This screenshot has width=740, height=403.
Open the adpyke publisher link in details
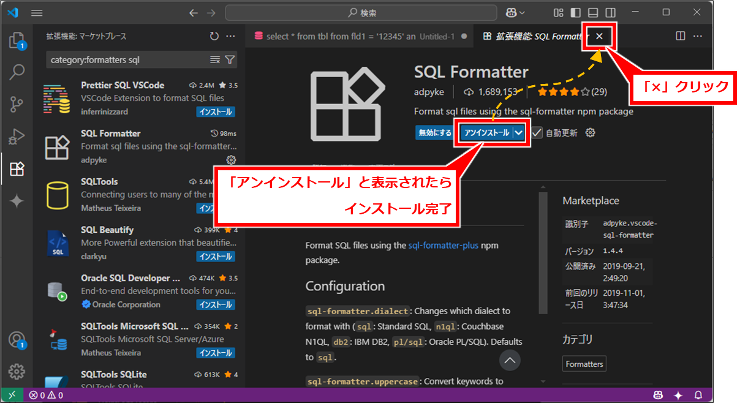pyautogui.click(x=429, y=92)
